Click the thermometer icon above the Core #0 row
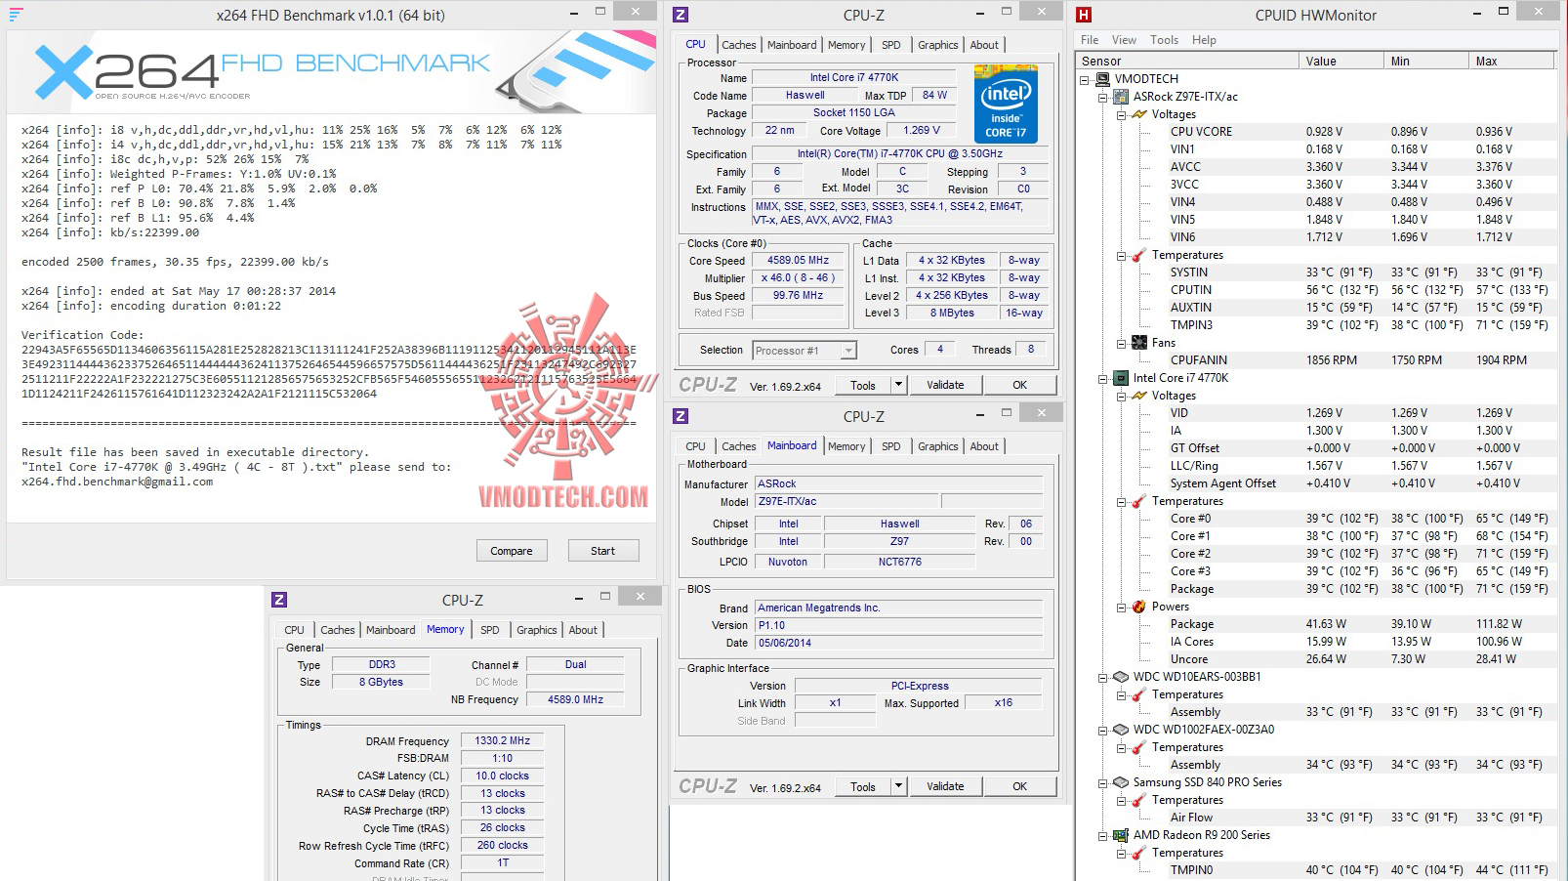 (x=1139, y=501)
